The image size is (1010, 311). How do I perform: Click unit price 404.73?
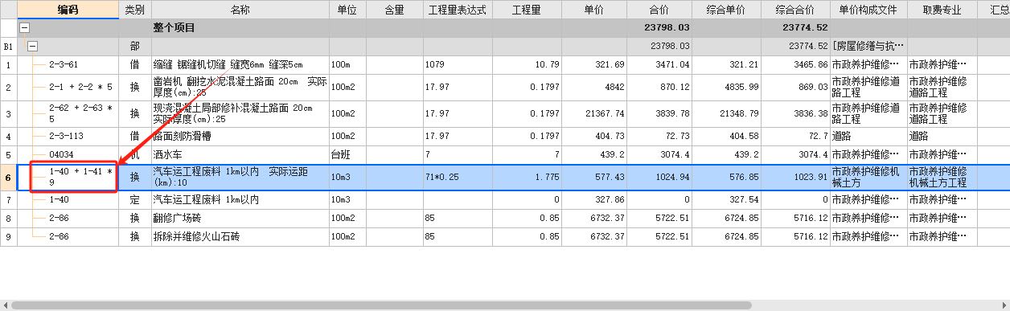pyautogui.click(x=594, y=136)
